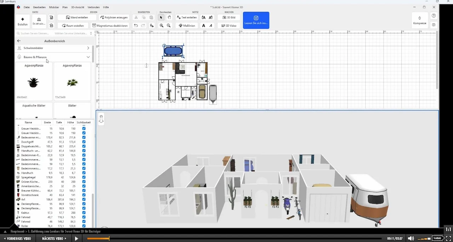
Task: Click the Wand erstellen button
Action: (x=77, y=17)
